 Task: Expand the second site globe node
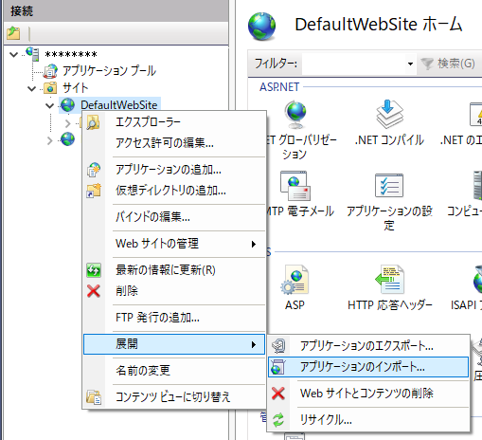pos(49,140)
